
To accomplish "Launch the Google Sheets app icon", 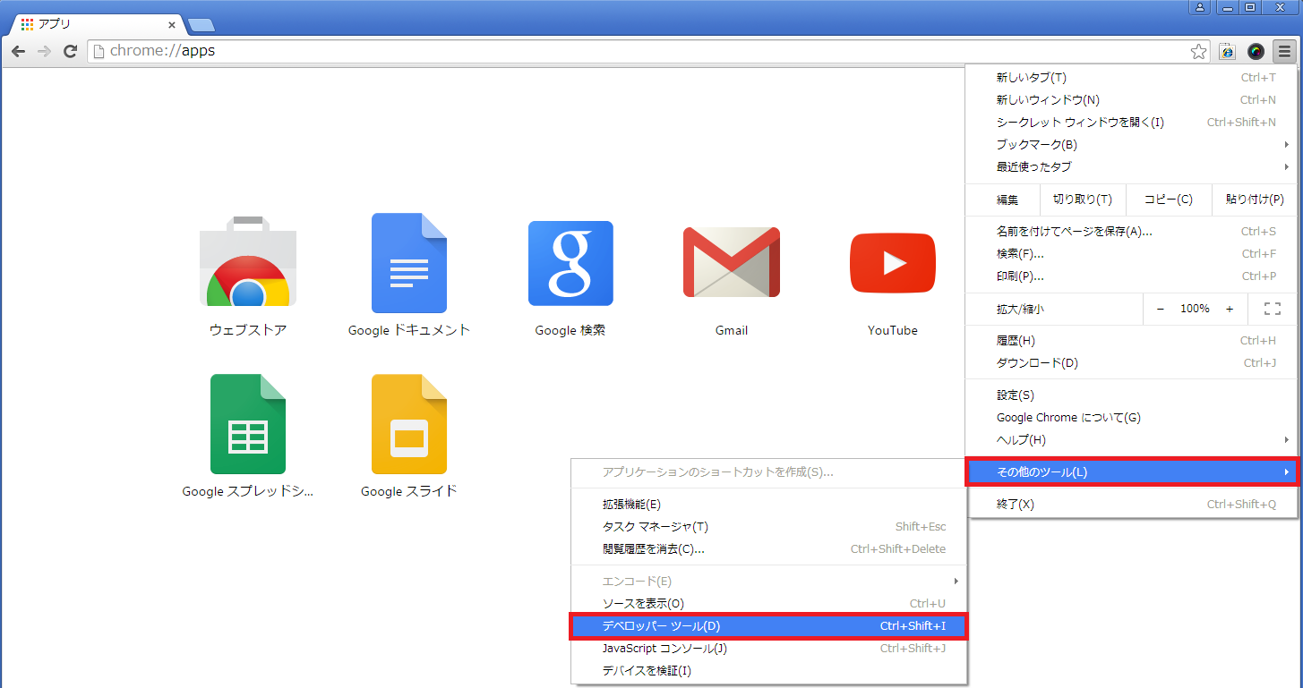I will [x=248, y=423].
